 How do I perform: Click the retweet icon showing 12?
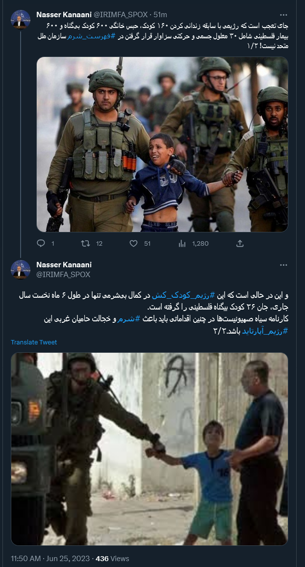pyautogui.click(x=85, y=243)
